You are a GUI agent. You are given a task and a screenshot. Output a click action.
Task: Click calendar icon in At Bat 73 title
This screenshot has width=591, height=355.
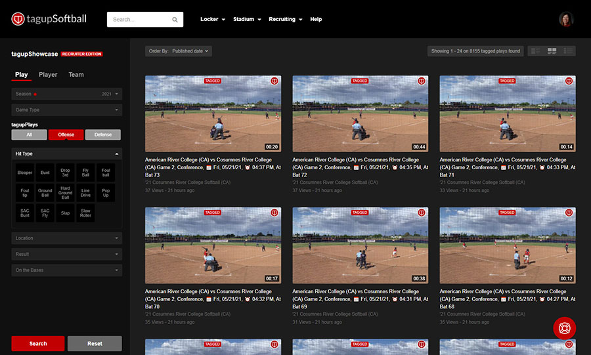209,167
